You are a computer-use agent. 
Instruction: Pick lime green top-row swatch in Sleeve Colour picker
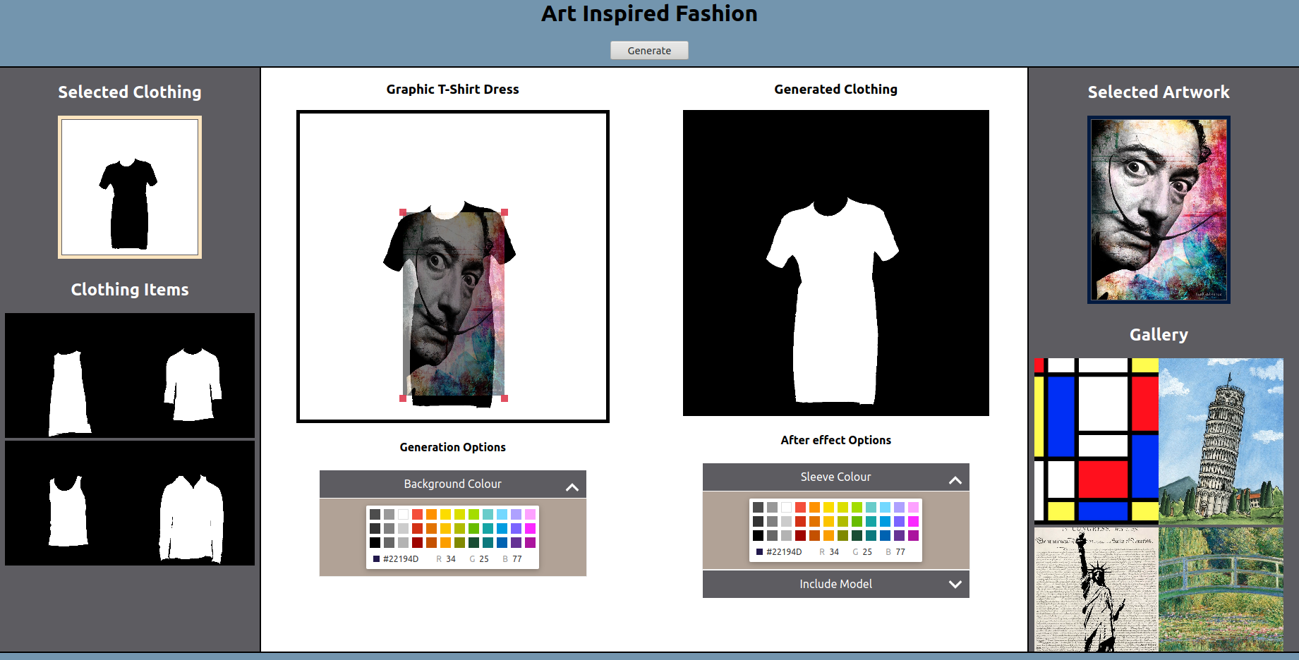pos(857,507)
